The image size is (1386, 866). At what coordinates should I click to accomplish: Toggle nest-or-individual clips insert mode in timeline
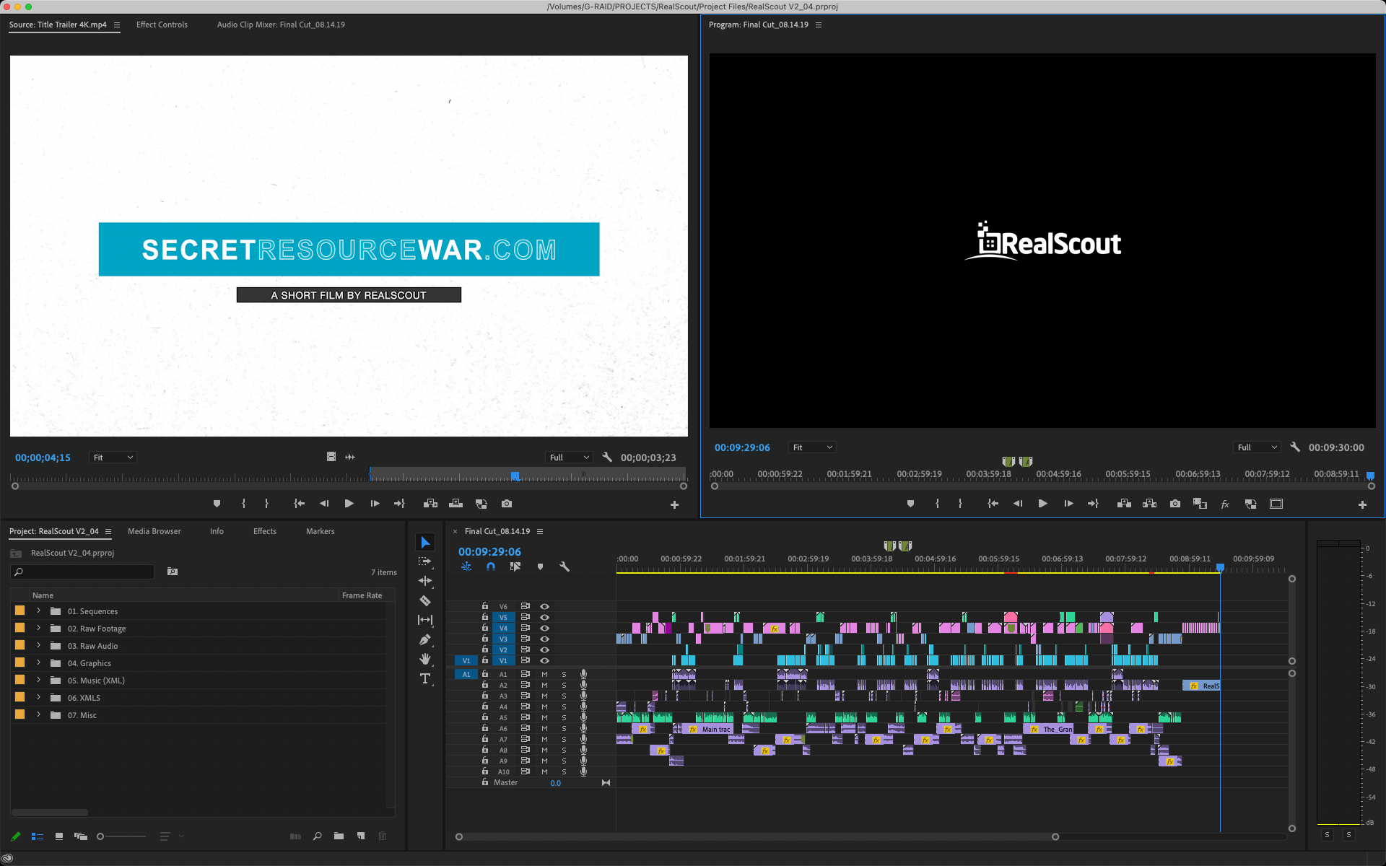466,567
